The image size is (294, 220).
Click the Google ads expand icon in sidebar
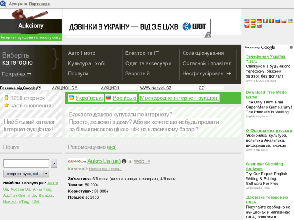click(291, 48)
